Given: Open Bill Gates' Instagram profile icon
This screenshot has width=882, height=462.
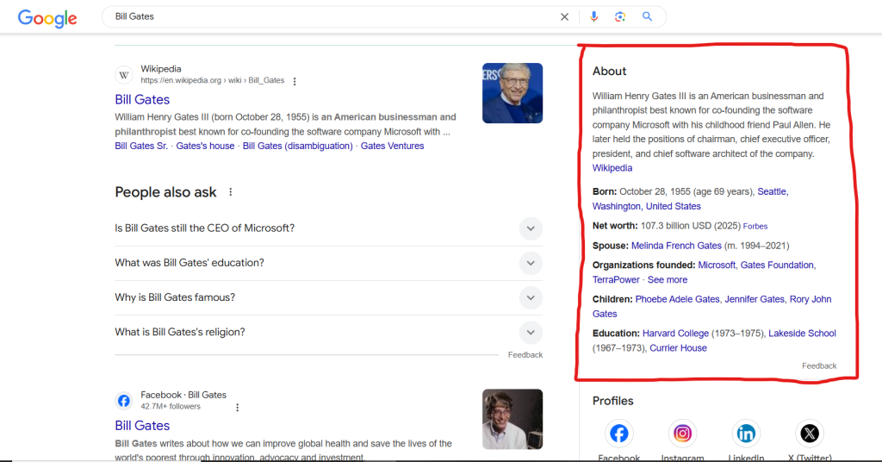Looking at the screenshot, I should [682, 433].
